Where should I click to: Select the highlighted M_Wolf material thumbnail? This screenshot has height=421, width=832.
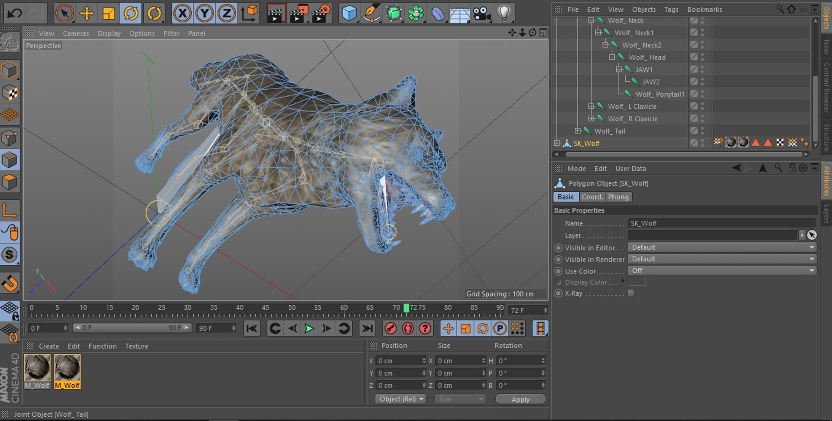click(67, 372)
